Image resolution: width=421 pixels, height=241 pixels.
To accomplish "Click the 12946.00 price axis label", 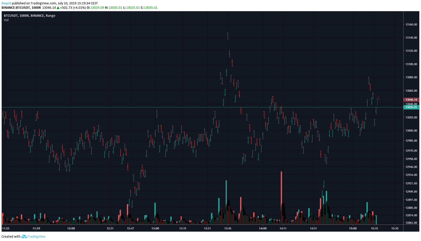I will [411, 167].
